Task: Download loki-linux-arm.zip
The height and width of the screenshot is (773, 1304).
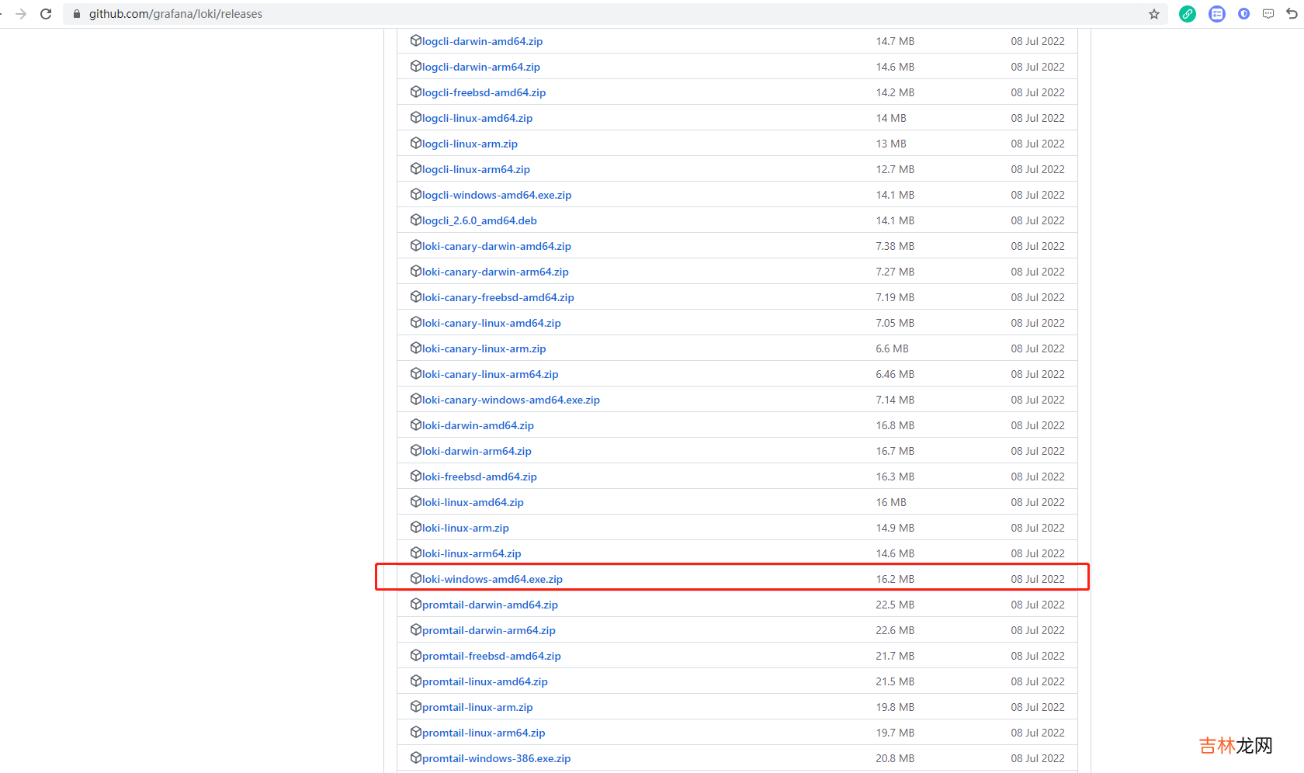Action: pos(466,528)
